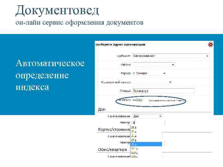Open the Субъект dropdown showing Самарская обл
223x167 pixels.
pyautogui.click(x=171, y=56)
